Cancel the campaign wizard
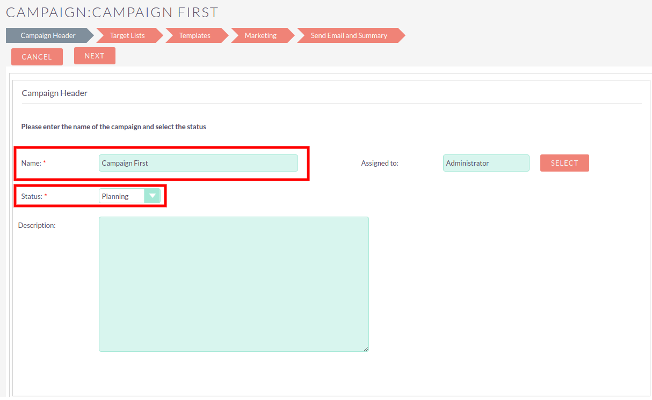This screenshot has height=400, width=652. pos(37,57)
